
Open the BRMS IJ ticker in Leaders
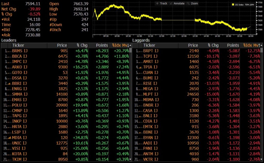20,51
